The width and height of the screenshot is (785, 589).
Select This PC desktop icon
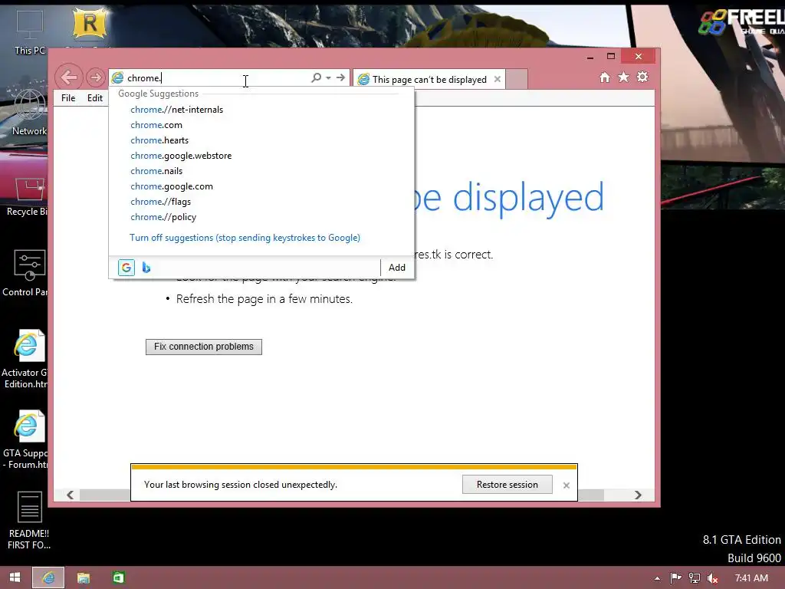(x=30, y=32)
